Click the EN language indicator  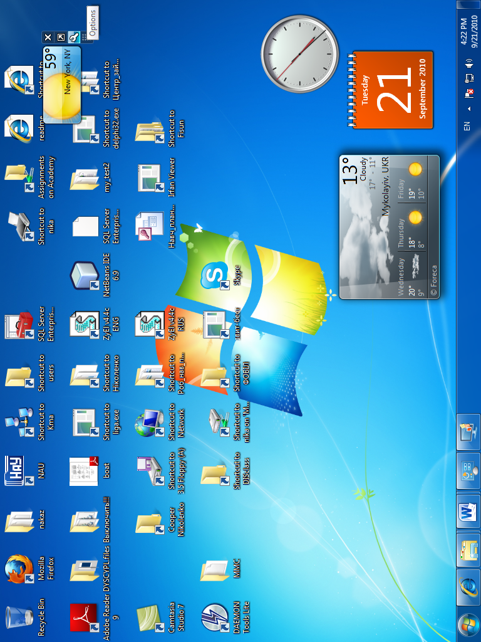[467, 125]
